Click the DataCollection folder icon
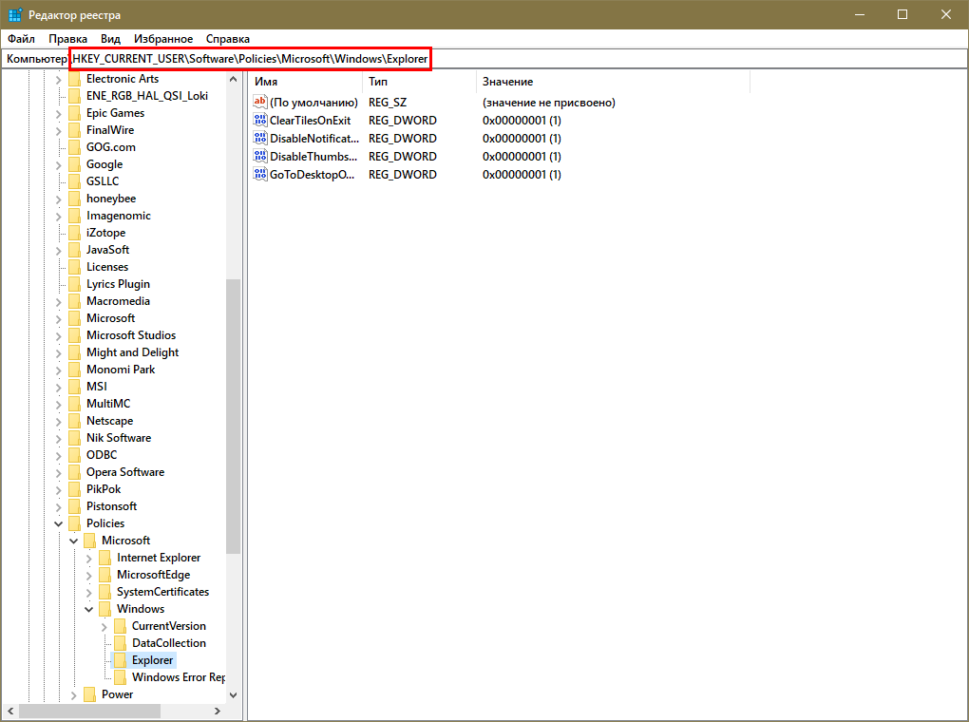Viewport: 969px width, 722px height. [x=120, y=643]
